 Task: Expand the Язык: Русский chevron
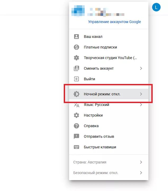(141, 105)
